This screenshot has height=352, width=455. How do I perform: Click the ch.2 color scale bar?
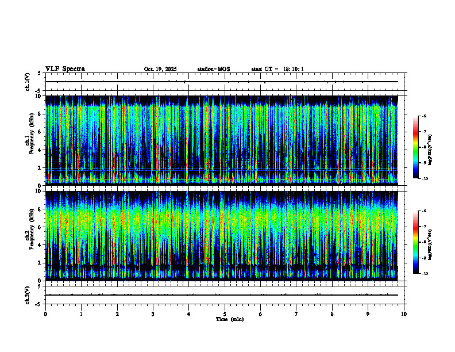tap(415, 242)
